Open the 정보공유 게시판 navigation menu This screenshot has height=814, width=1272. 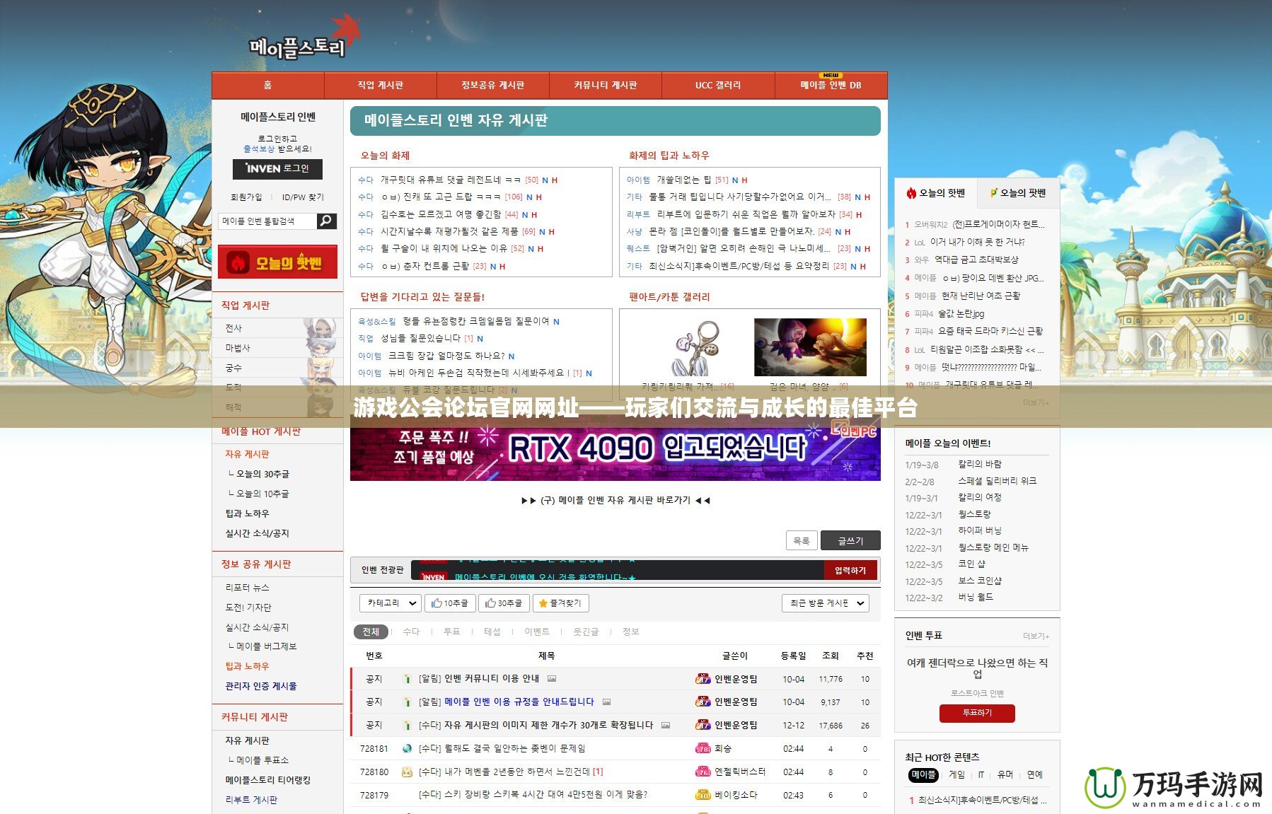point(492,85)
